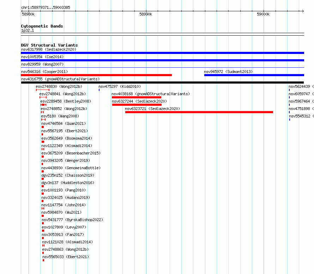Click esv1027809 (Levy2007) label
314x274 pixels.
pyautogui.click(x=64, y=227)
